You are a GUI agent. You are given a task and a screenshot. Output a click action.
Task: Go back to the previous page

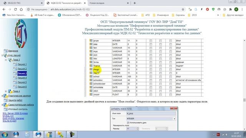pyautogui.click(x=4, y=9)
